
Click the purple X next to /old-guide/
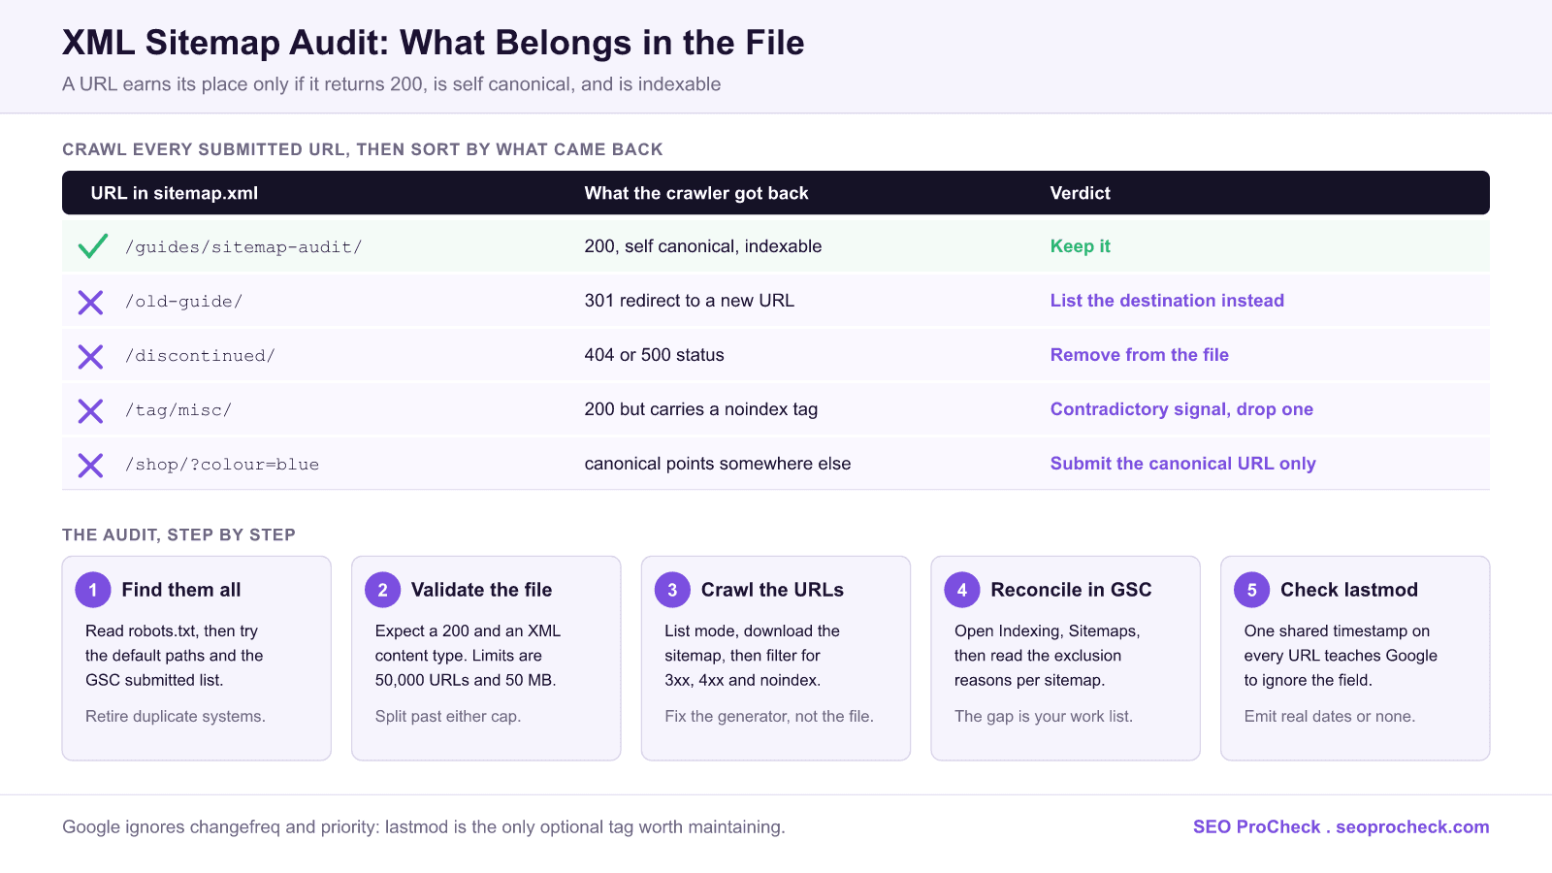pyautogui.click(x=90, y=302)
